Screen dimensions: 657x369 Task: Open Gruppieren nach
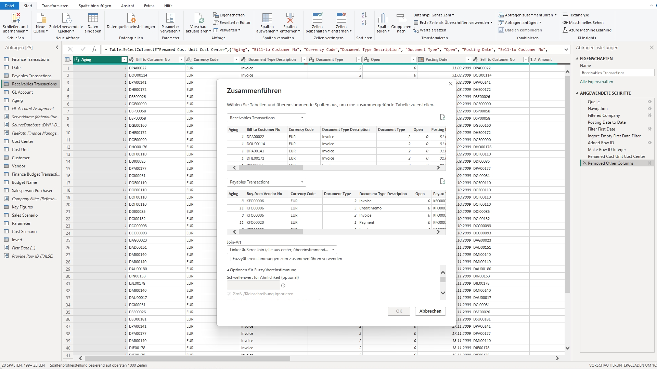401,22
